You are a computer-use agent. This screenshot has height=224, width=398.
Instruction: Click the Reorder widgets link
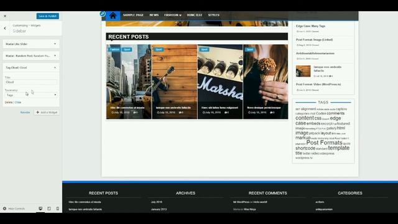click(x=25, y=112)
